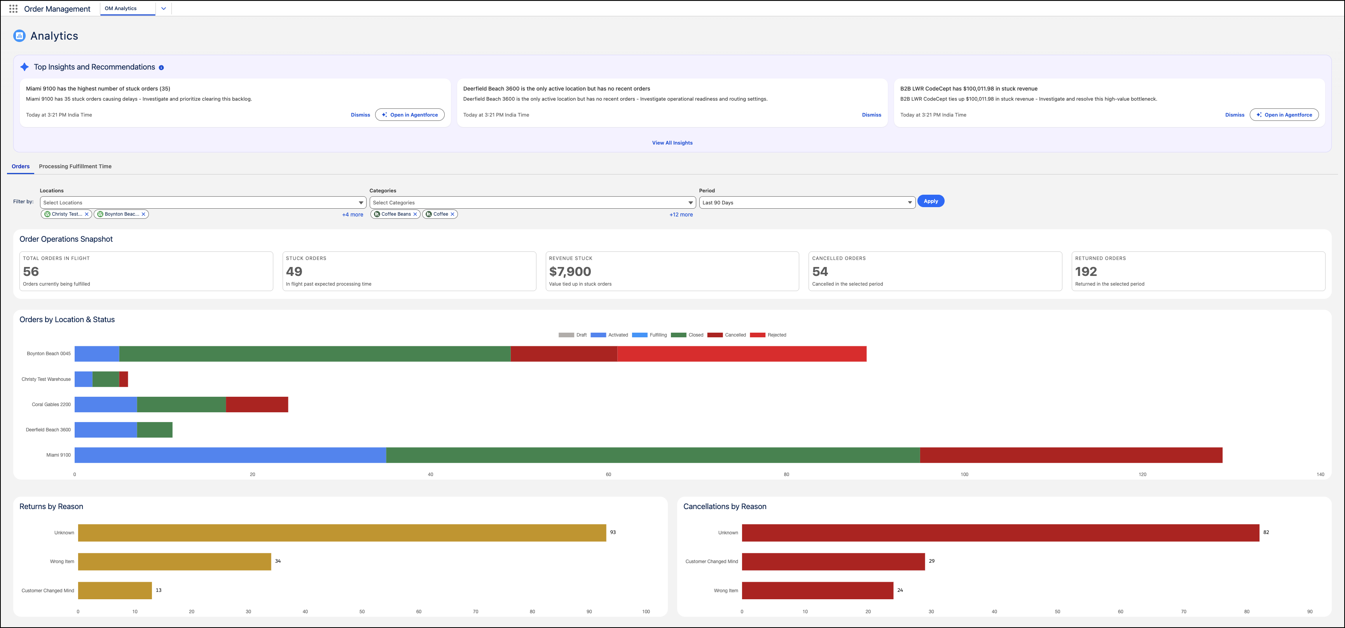The height and width of the screenshot is (628, 1345).
Task: Dismiss the B2B LWR CodeCept insight
Action: click(1235, 115)
